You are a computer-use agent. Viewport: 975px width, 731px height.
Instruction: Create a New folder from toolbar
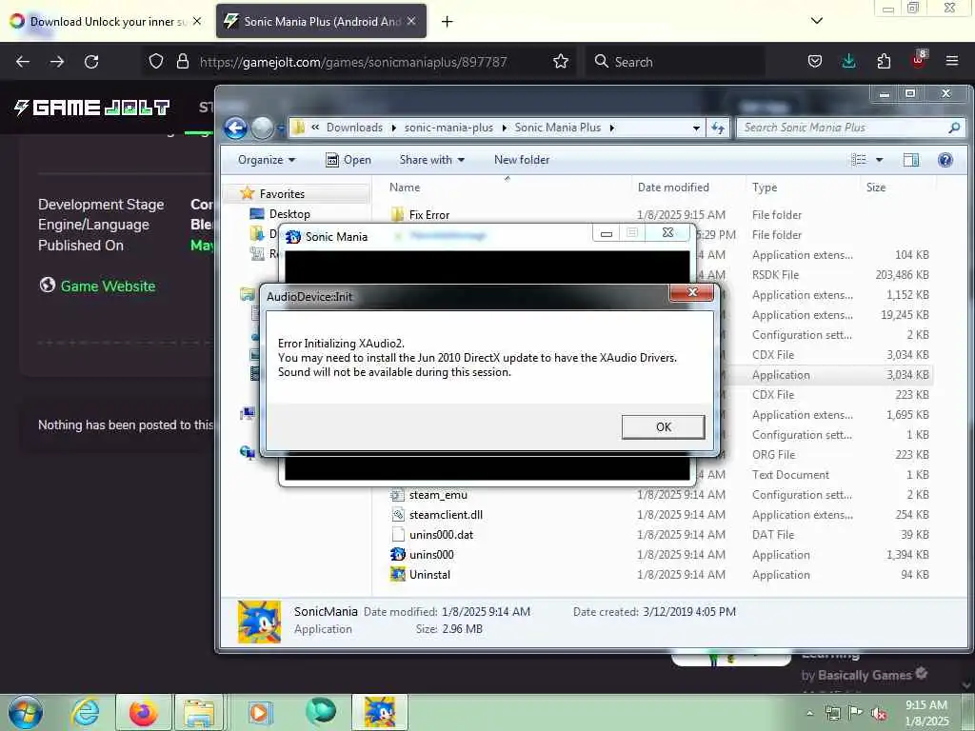[x=522, y=160]
